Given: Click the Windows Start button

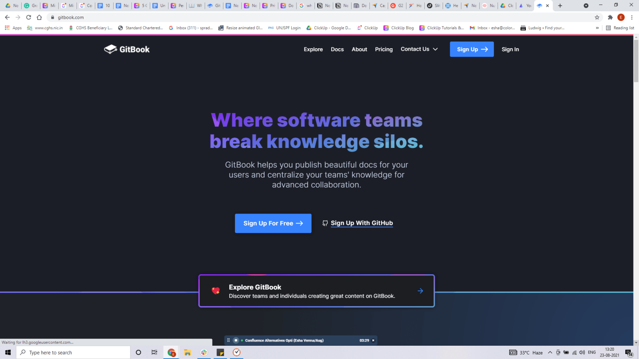Looking at the screenshot, I should [x=8, y=352].
